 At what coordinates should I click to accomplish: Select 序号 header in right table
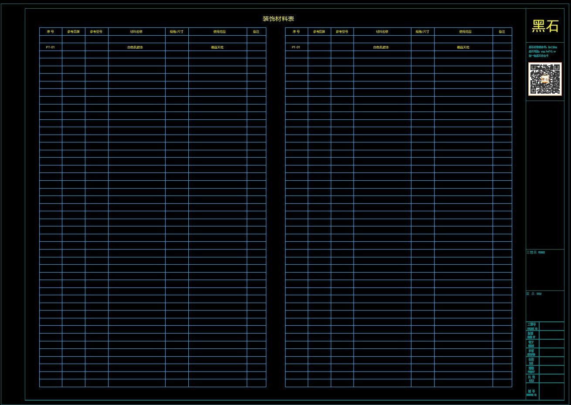(x=296, y=32)
